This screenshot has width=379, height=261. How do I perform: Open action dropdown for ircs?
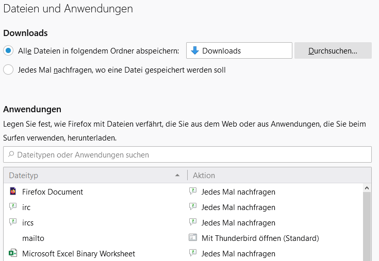click(275, 222)
